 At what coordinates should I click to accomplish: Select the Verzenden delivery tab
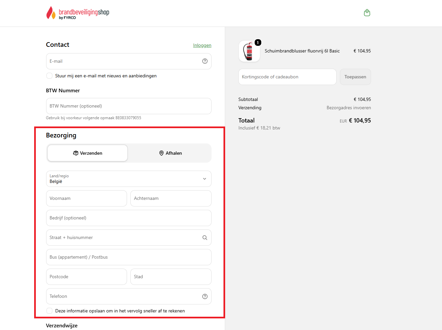[x=88, y=153]
